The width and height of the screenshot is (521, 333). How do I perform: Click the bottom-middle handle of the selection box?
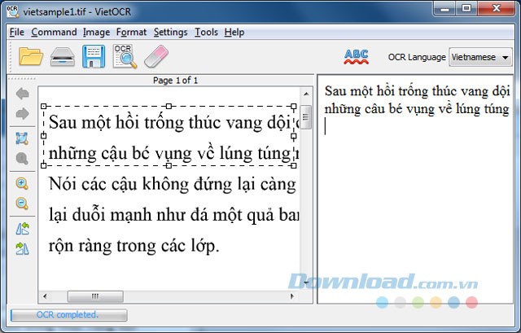(x=169, y=165)
